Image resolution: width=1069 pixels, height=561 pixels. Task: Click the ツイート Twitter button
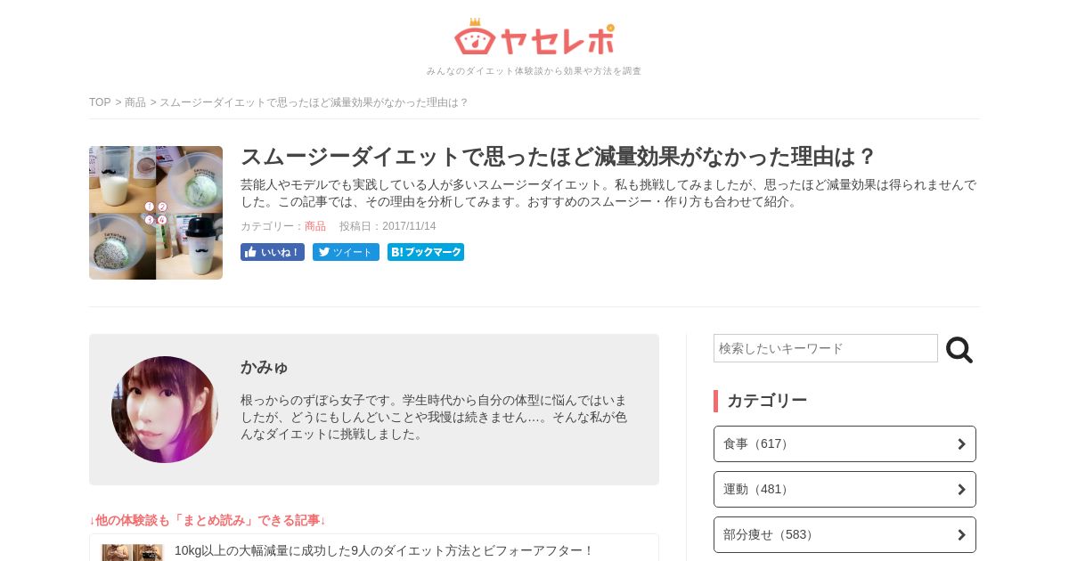coord(346,252)
